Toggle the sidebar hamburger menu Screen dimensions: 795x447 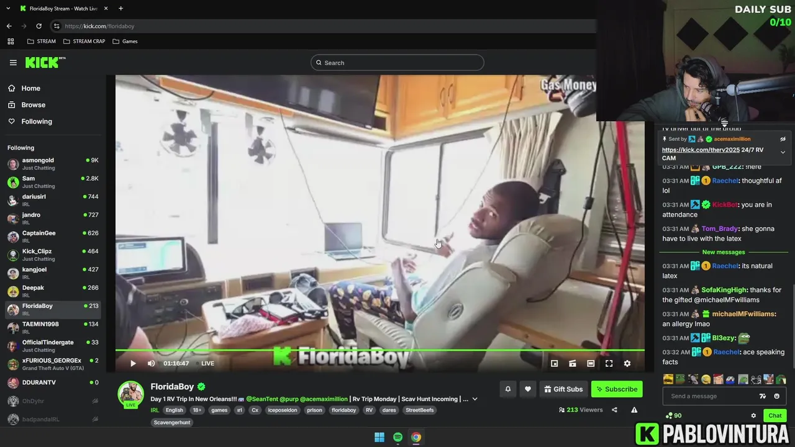pyautogui.click(x=13, y=63)
